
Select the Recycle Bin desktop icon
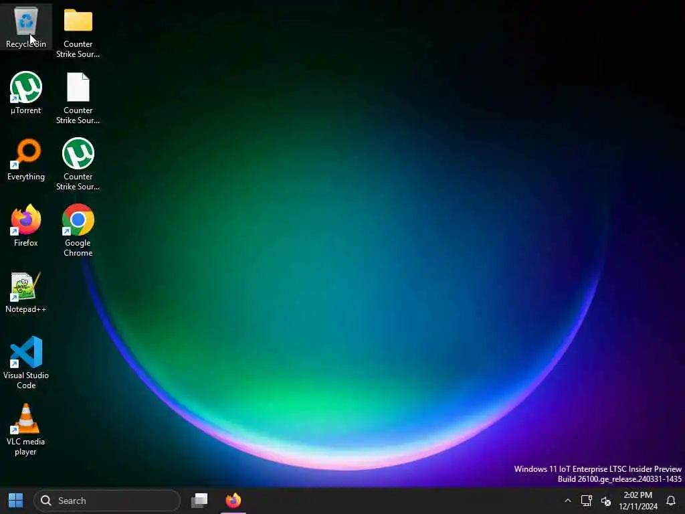(26, 27)
